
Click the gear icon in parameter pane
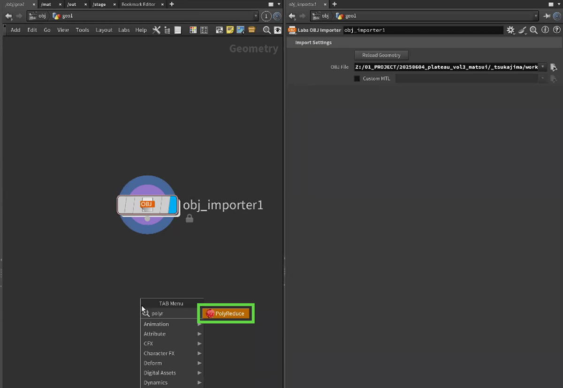(510, 30)
